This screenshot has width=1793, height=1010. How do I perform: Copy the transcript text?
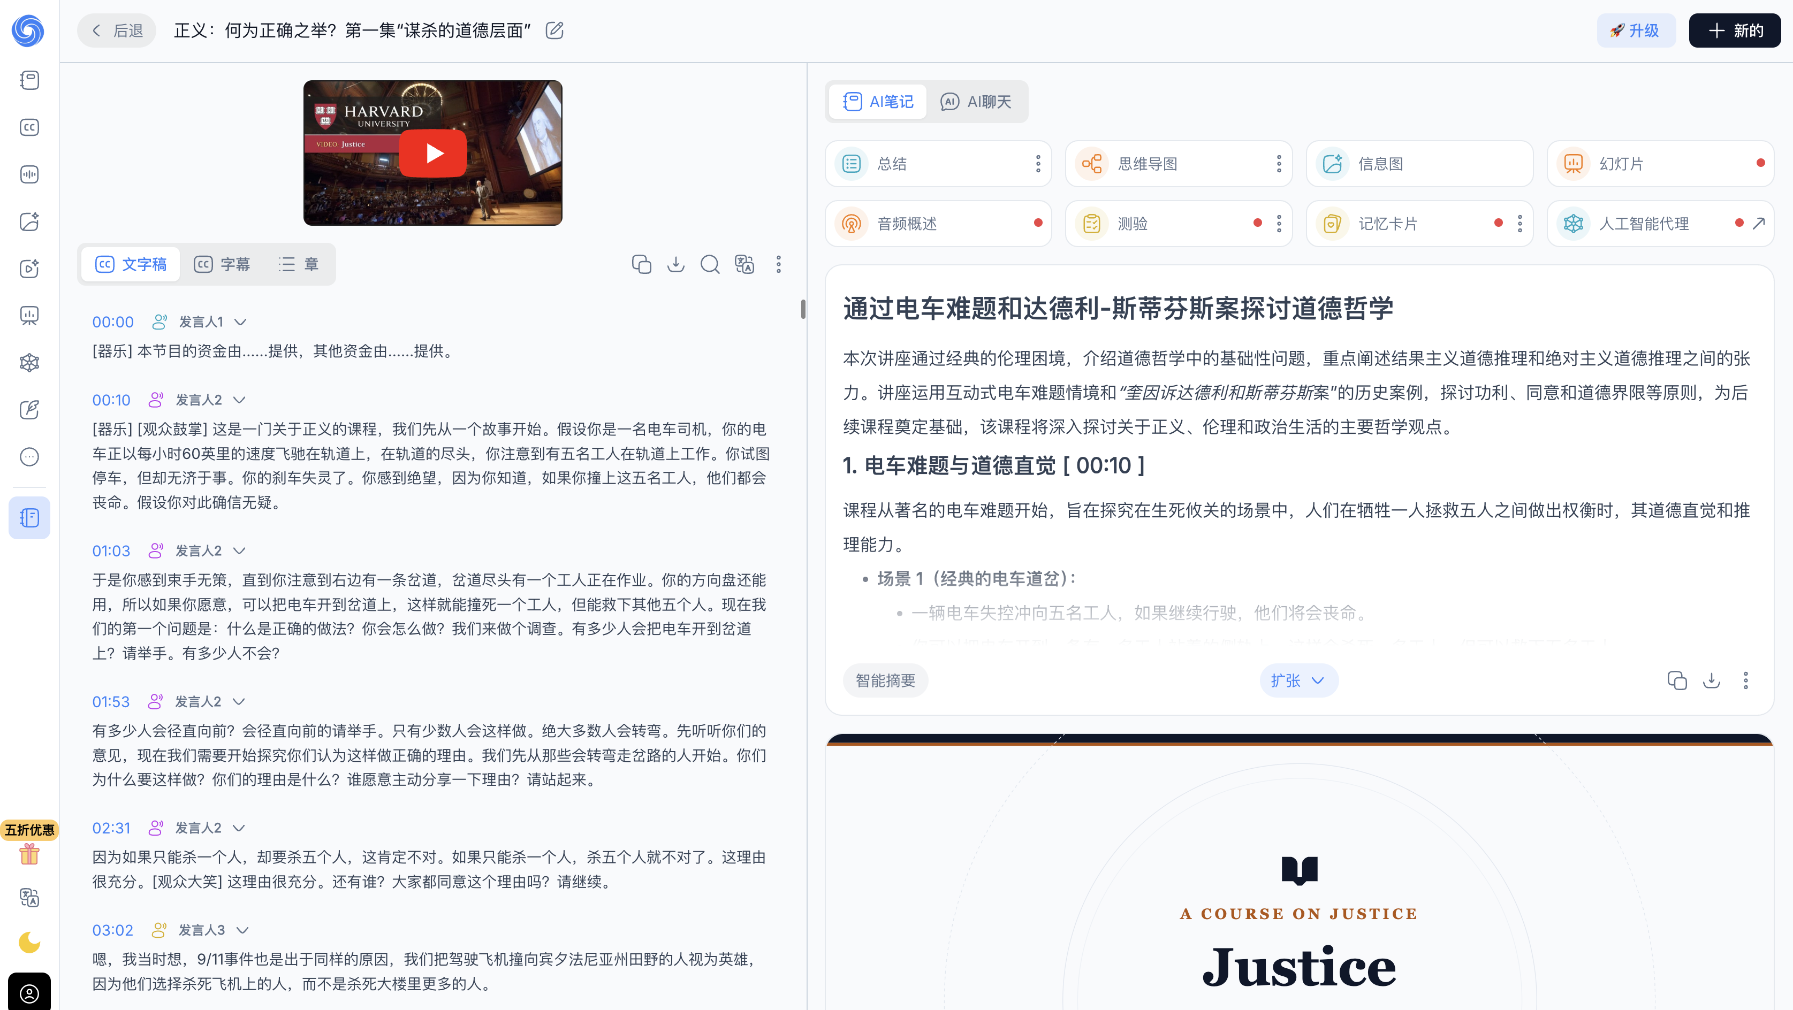tap(642, 264)
